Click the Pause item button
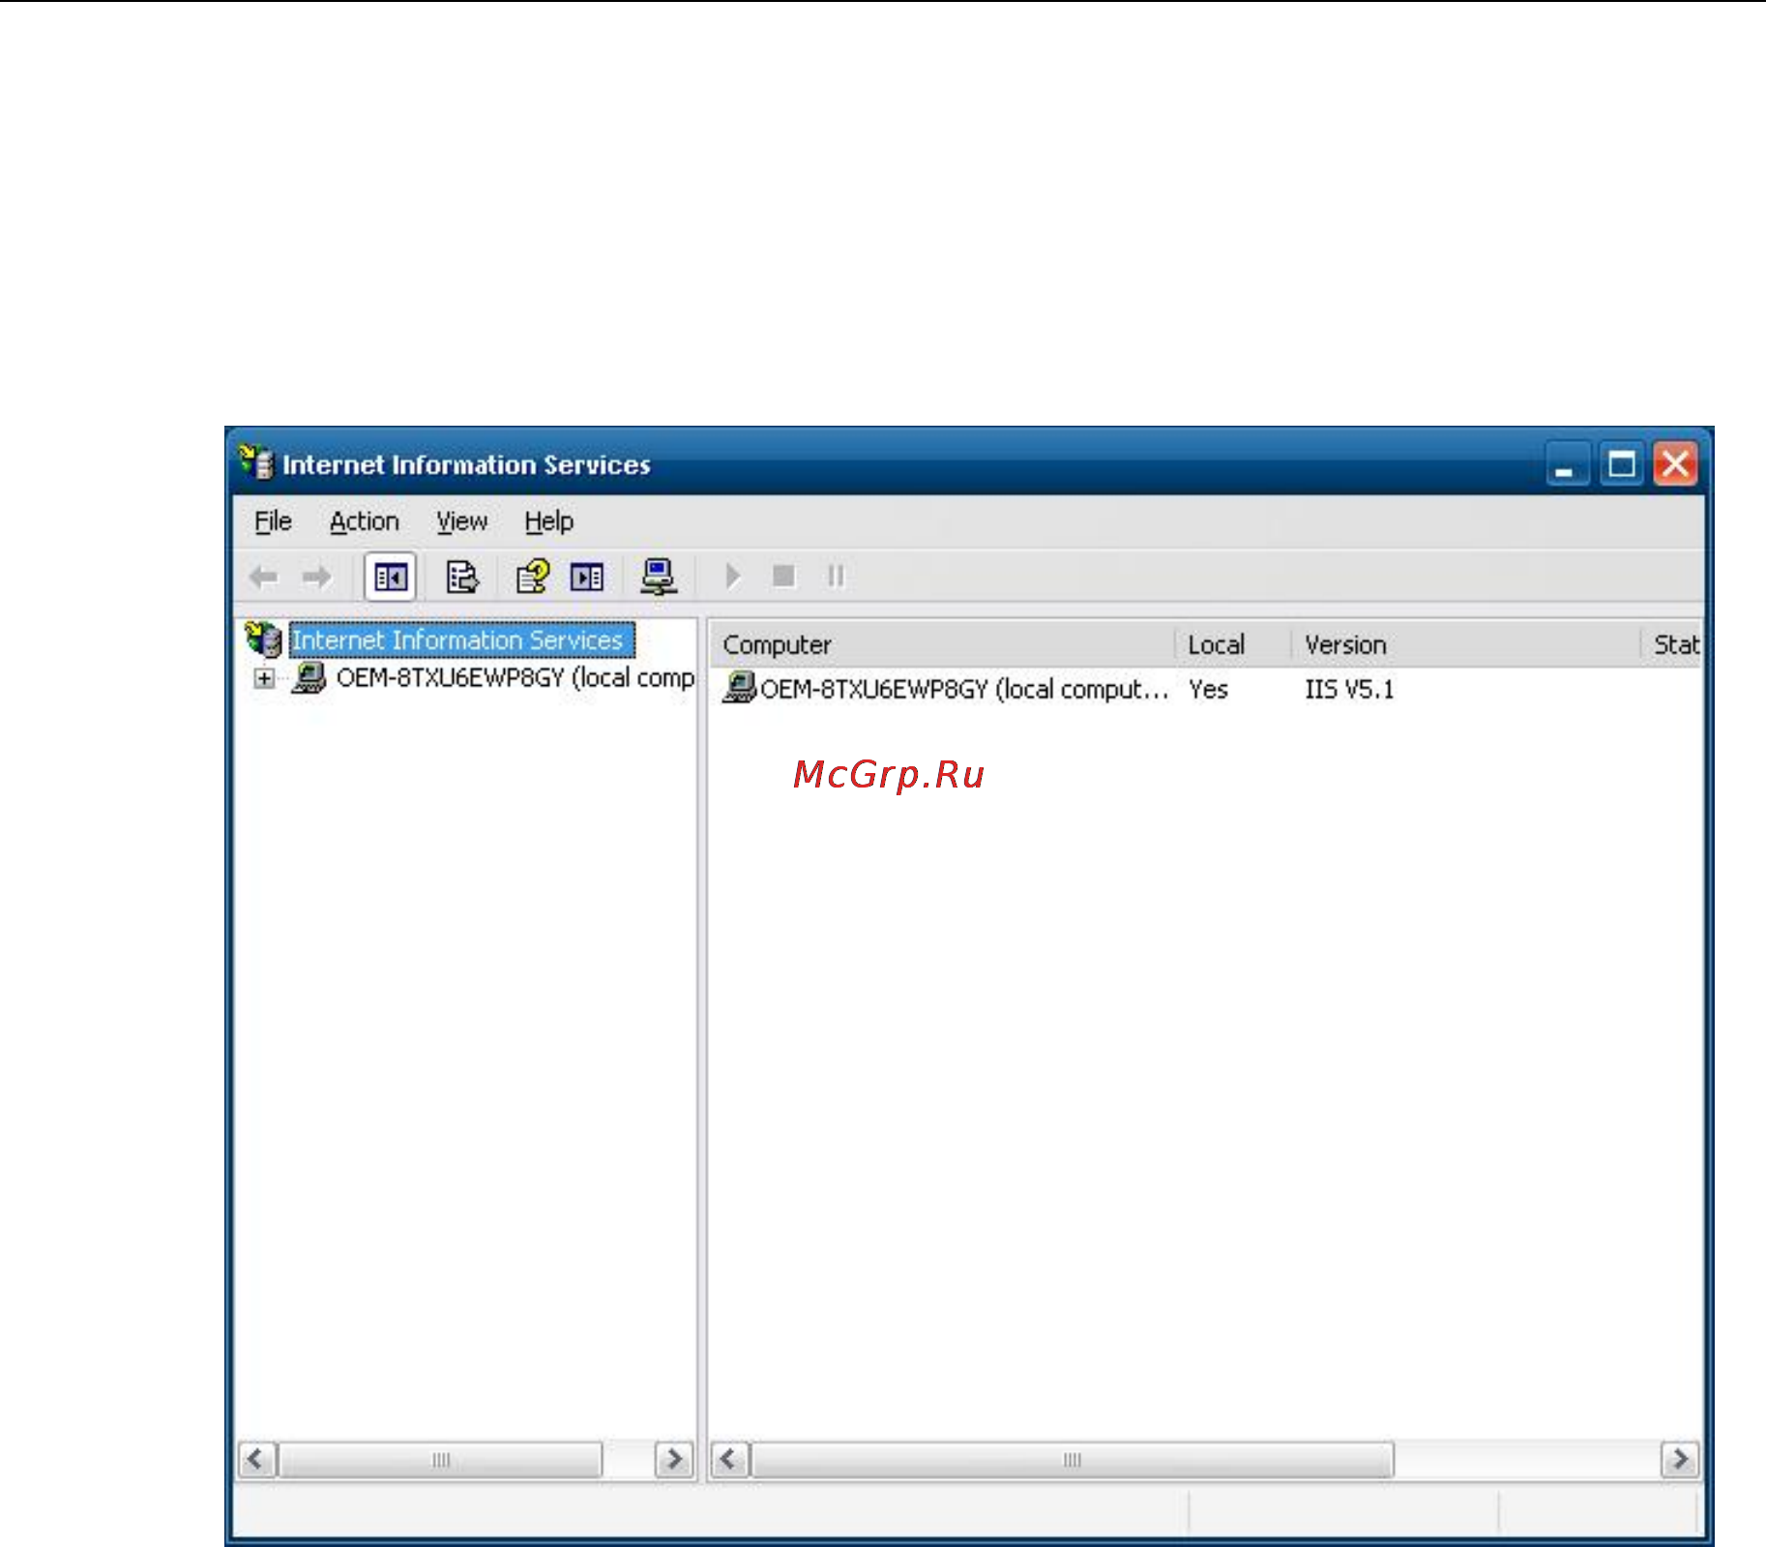The width and height of the screenshot is (1766, 1547). [837, 577]
